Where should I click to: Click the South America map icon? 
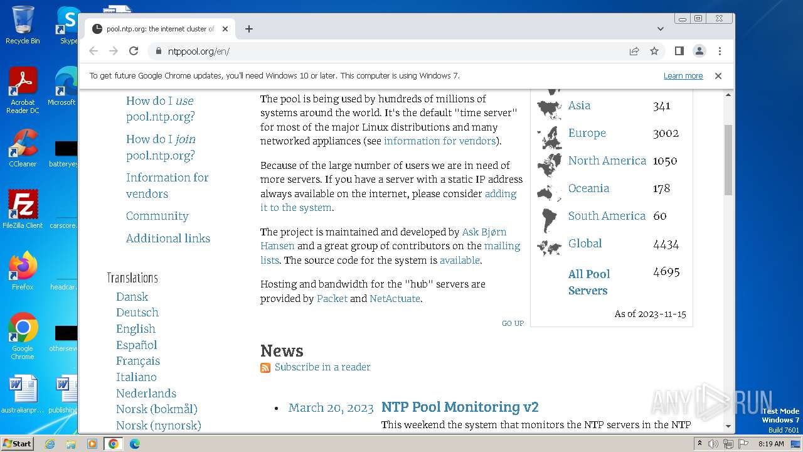click(x=550, y=221)
